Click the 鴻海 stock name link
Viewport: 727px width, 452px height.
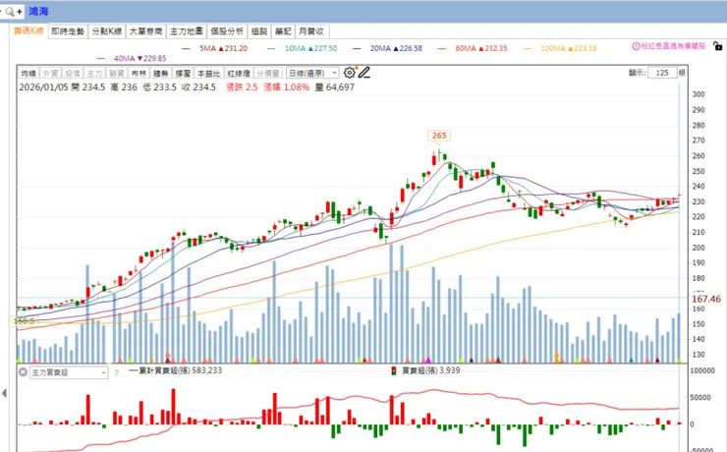click(38, 11)
